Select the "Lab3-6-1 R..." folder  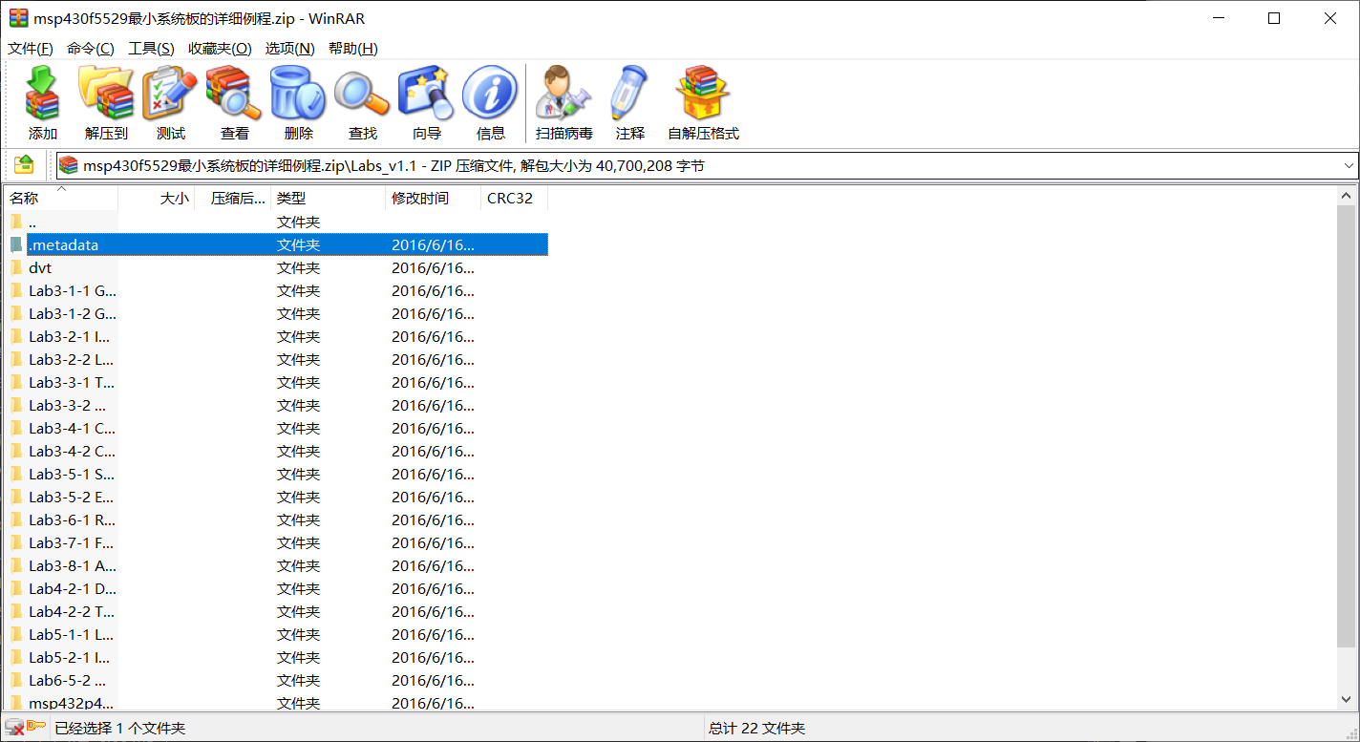pos(277,519)
